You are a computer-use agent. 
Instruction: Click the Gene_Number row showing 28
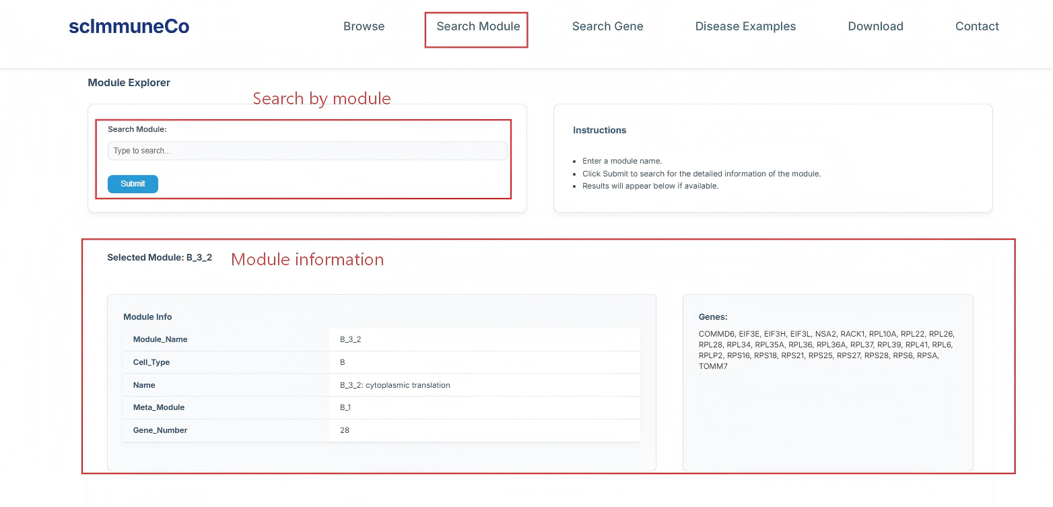(344, 430)
